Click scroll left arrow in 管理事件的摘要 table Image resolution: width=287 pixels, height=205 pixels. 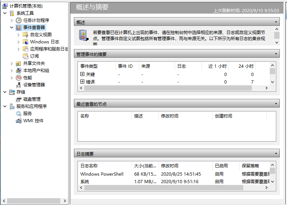pos(81,88)
